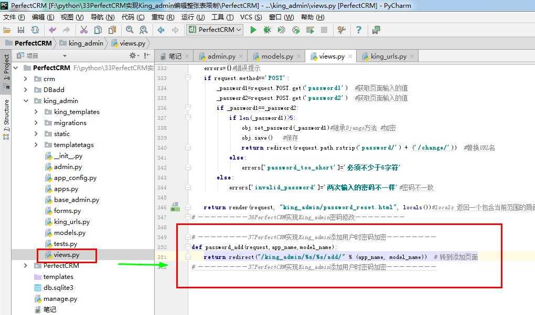Expand the migrations folder
The image size is (535, 315).
tap(36, 122)
